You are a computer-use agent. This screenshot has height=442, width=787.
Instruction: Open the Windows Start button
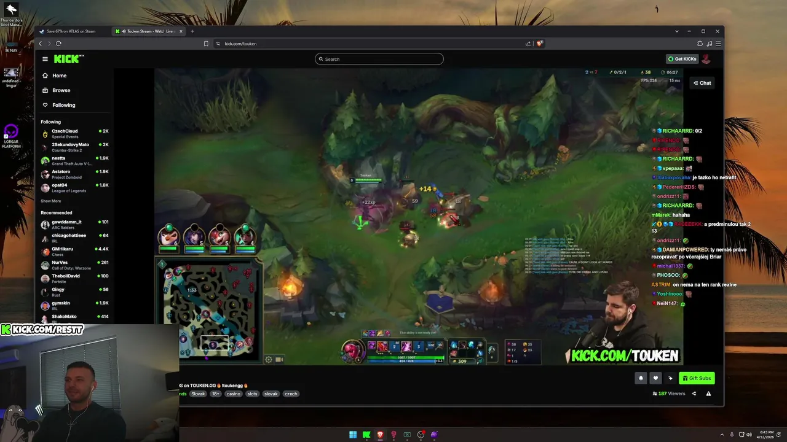tap(353, 435)
